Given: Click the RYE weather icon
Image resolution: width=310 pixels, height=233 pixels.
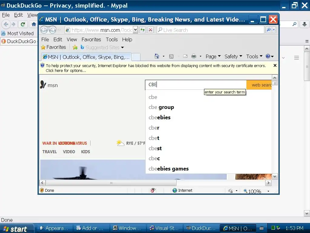Looking at the screenshot, I should (120, 143).
